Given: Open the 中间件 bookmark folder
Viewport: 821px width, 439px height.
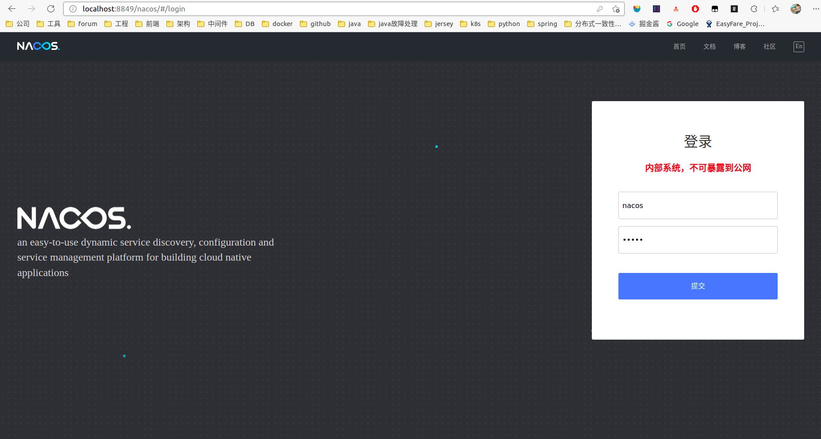Looking at the screenshot, I should tap(212, 24).
